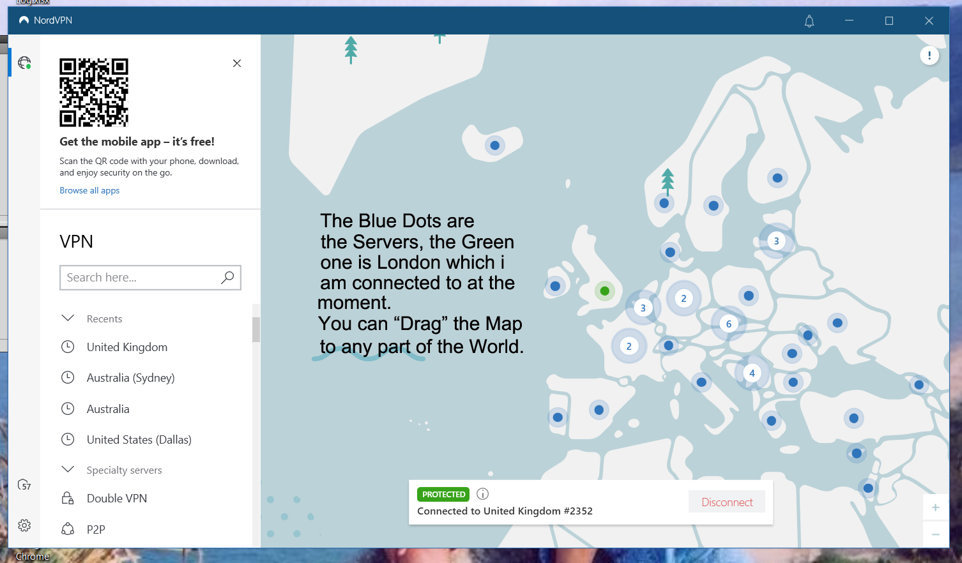Click the Iceland server dot

tap(494, 146)
